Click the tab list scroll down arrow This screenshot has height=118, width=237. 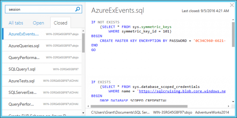point(83,113)
